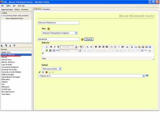Click help icon next to parabola field
The image size is (161, 119).
point(82,40)
